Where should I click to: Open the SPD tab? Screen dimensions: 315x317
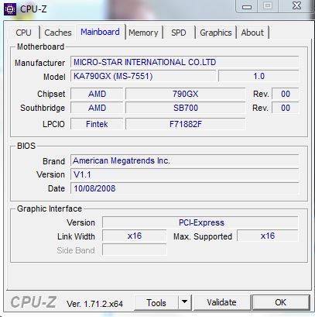point(179,33)
